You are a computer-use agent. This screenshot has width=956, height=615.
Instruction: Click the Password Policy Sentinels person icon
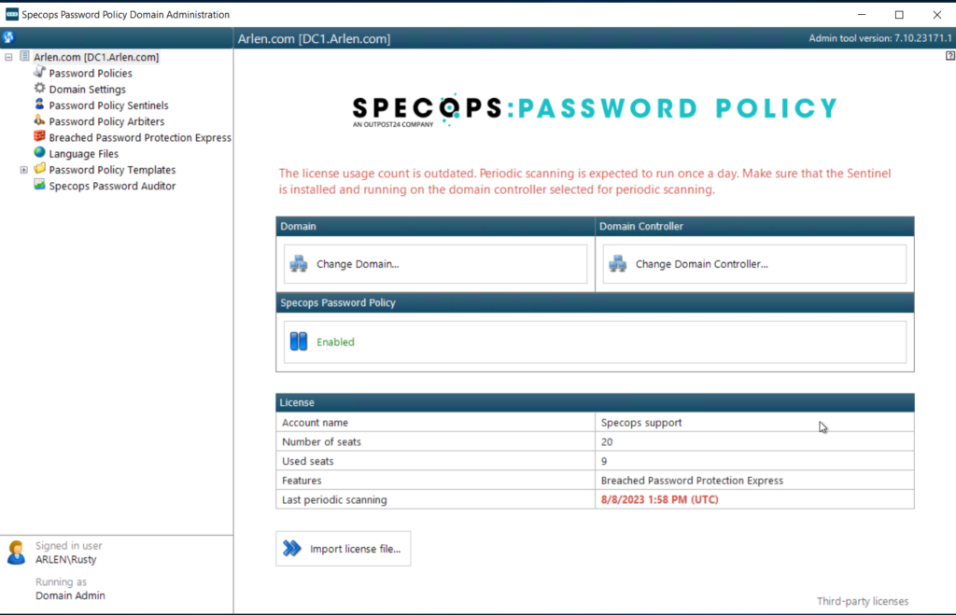point(39,105)
